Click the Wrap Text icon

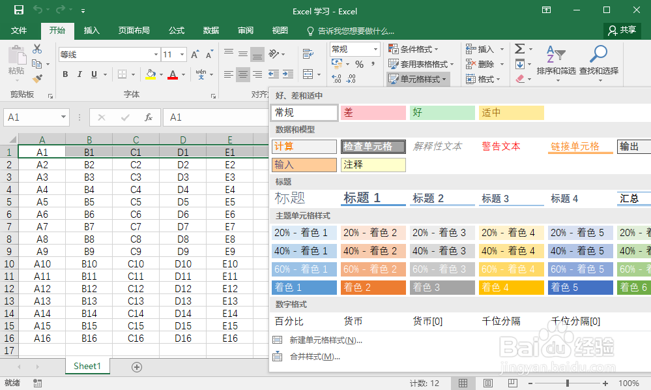308,53
